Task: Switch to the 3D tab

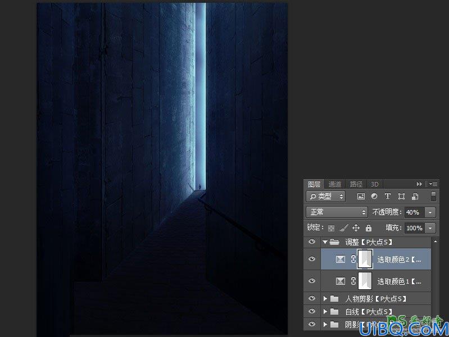Action: click(375, 184)
